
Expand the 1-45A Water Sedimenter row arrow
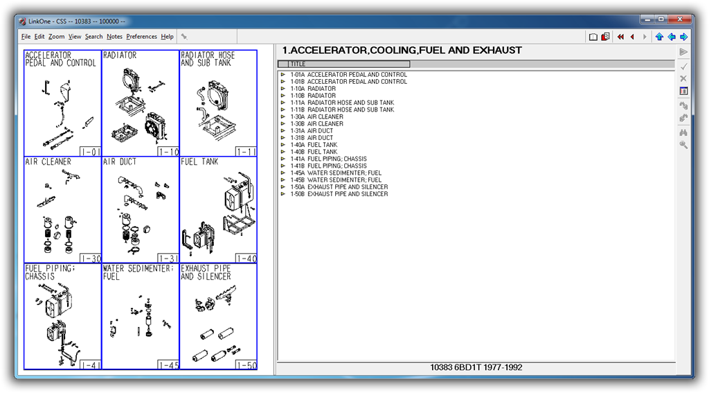283,173
